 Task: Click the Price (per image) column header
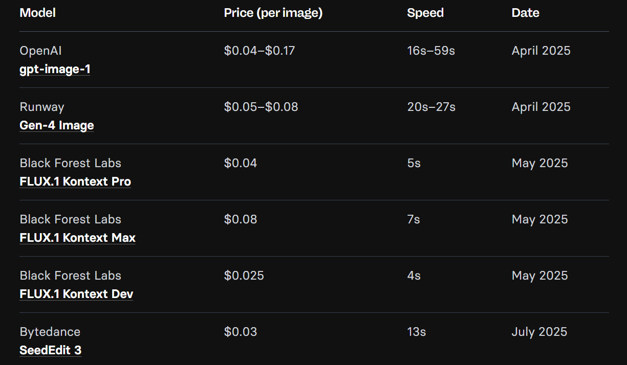pos(273,13)
